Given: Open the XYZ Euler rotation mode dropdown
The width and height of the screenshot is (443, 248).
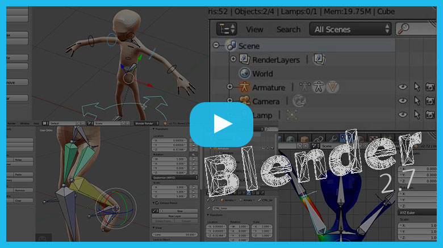Looking at the screenshot, I should [417, 213].
